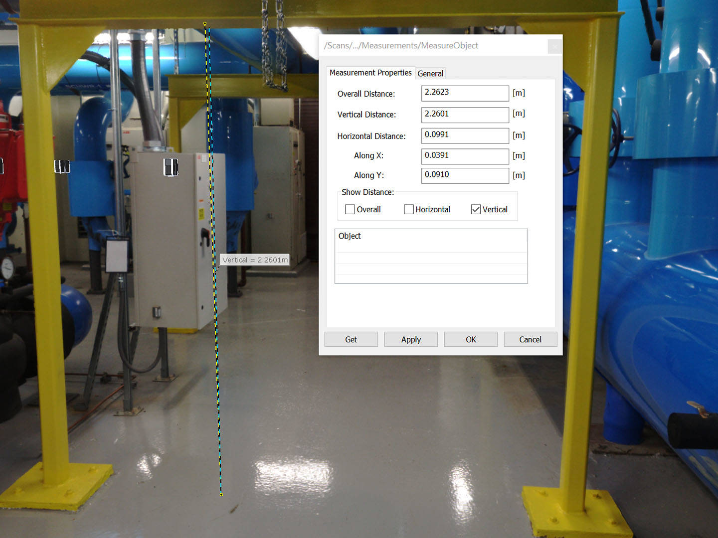Image resolution: width=718 pixels, height=538 pixels.
Task: Open the Measurement Properties tab
Action: coord(370,73)
